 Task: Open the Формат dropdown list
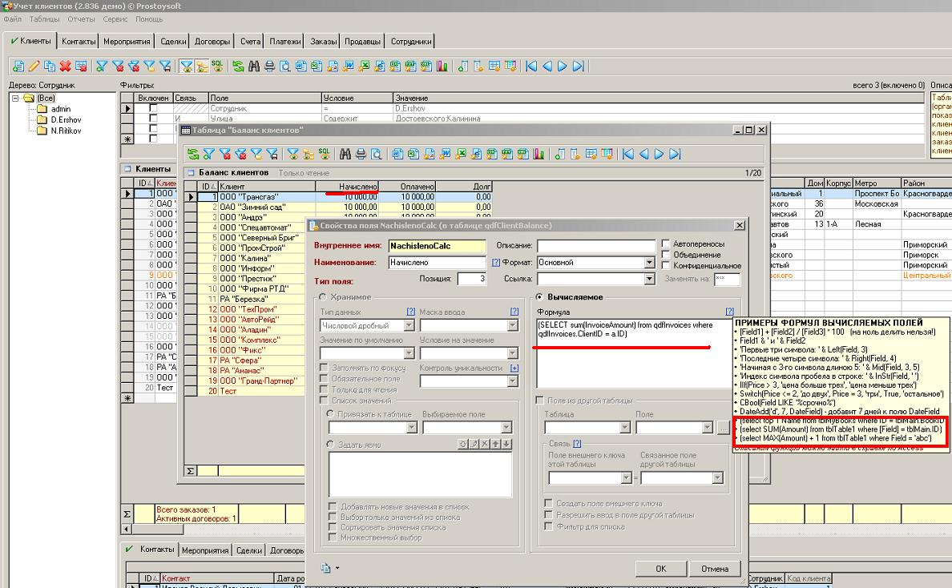[650, 263]
